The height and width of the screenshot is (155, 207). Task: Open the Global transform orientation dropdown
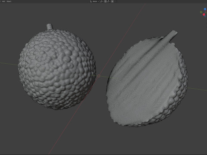[94, 1]
